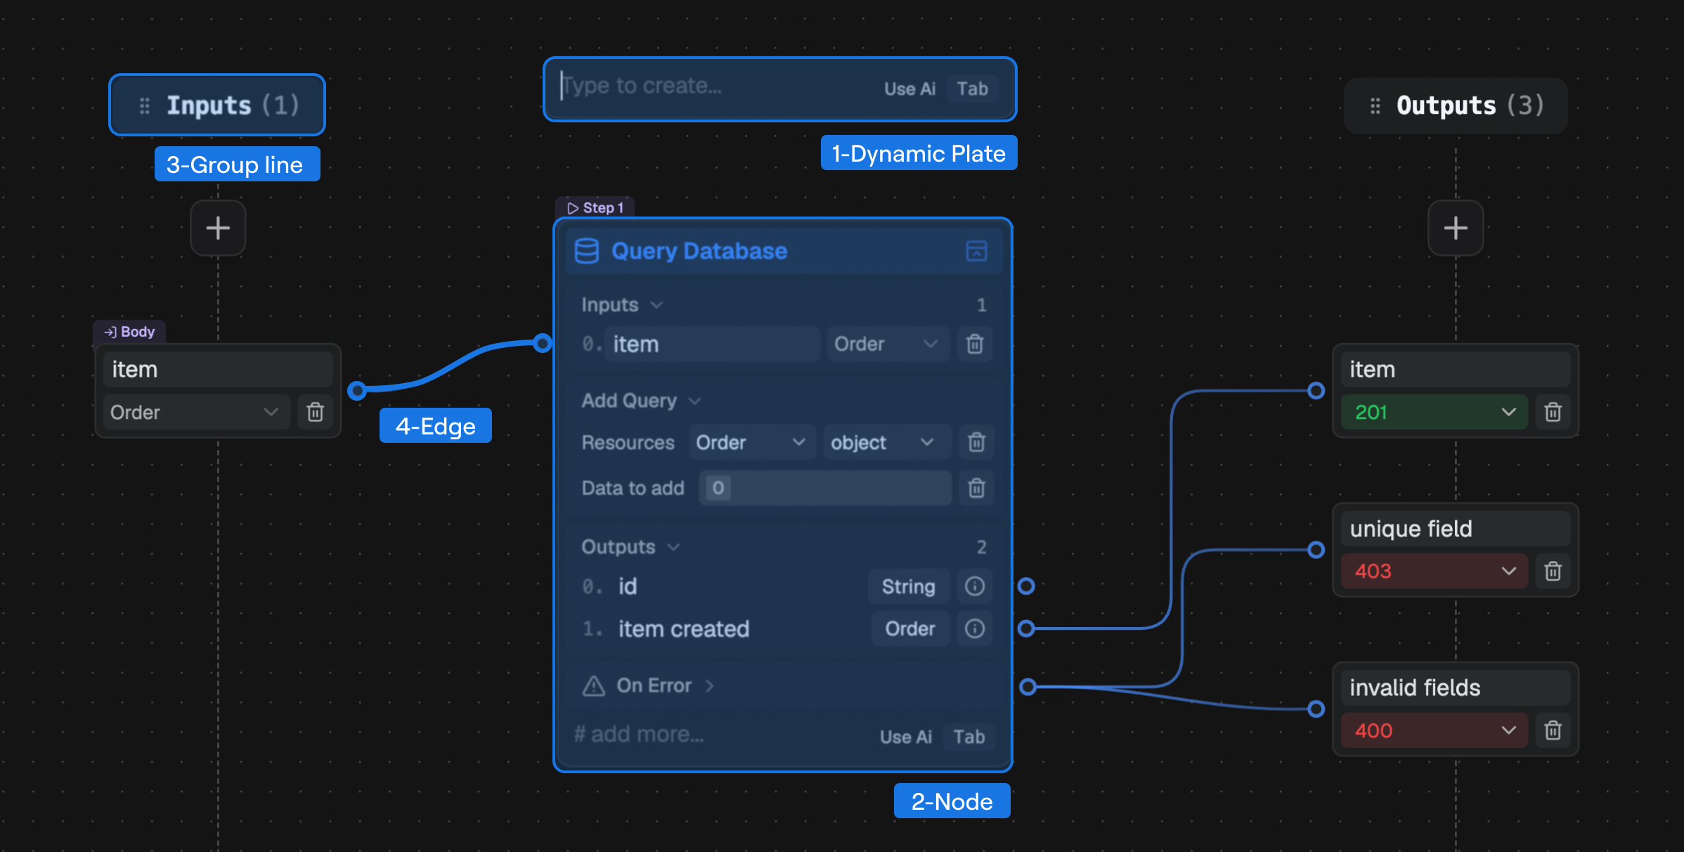The width and height of the screenshot is (1684, 852).
Task: Edit the unique field name field
Action: tap(1456, 529)
